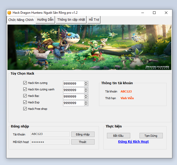Select the Hỗ Trợ tab
The width and height of the screenshot is (177, 165).
coord(94,20)
